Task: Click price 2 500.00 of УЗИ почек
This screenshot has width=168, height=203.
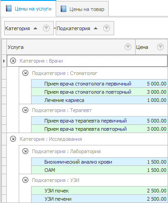Action: coord(157,191)
